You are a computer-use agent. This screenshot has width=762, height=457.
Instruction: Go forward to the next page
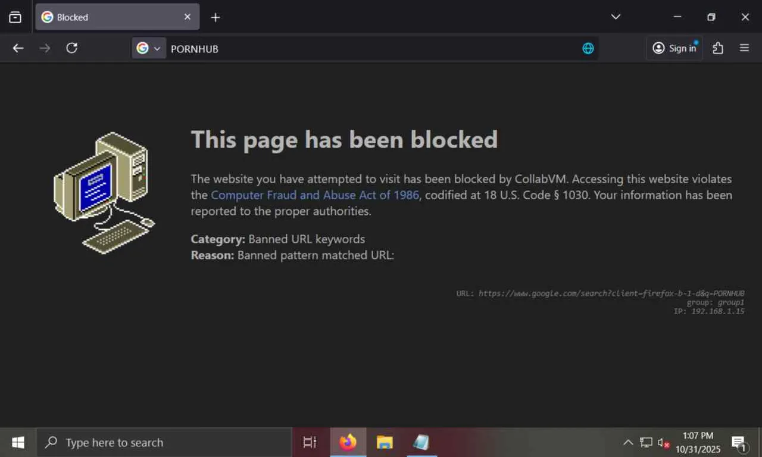(x=45, y=48)
